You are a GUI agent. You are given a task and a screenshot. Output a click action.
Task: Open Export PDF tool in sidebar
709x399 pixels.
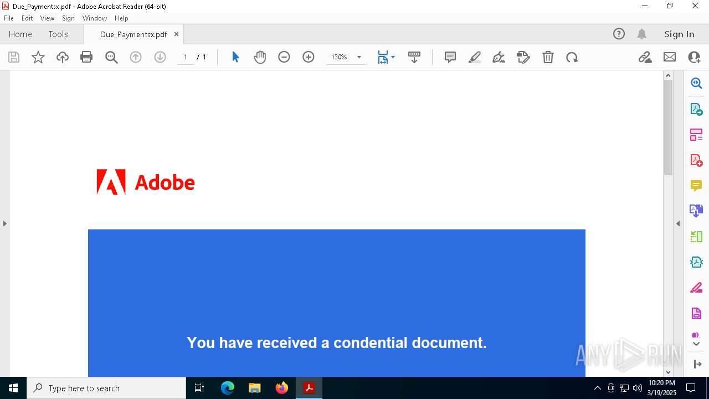tap(696, 109)
